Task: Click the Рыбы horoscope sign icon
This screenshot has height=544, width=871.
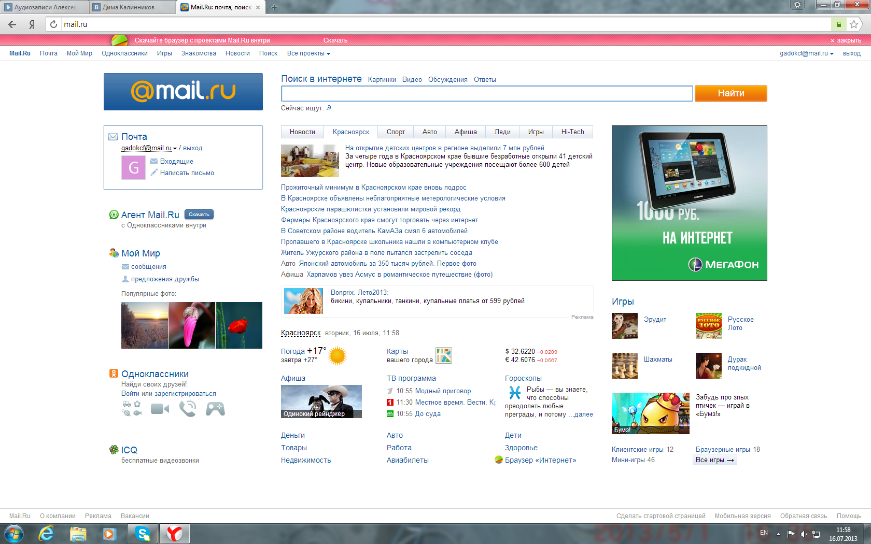Action: pos(515,393)
